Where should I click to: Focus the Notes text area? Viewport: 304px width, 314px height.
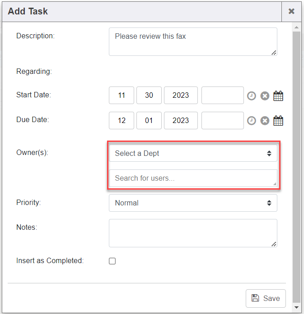point(193,233)
